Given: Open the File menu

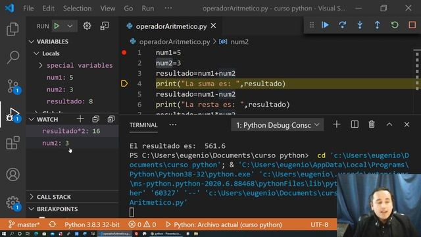Looking at the screenshot, I should [x=28, y=9].
